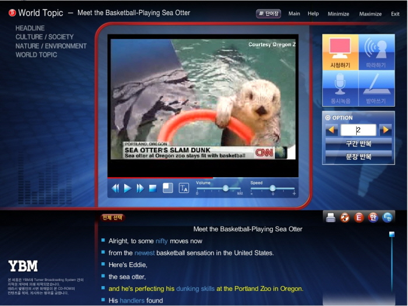
Task: Click the 구간 반복 section repeat button
Action: (358, 143)
